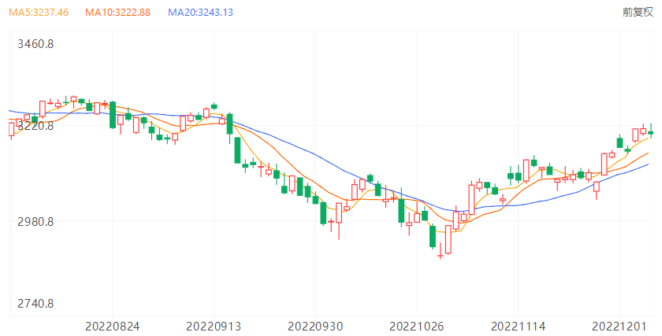This screenshot has width=662, height=336.
Task: Click the blue MA20 line's left starting point
Action: [x=9, y=110]
